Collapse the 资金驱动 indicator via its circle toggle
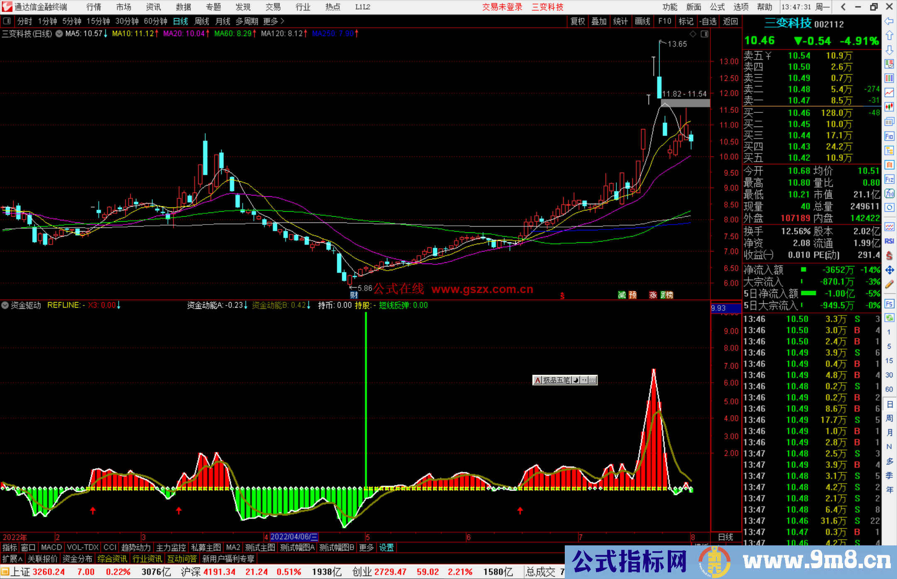Screen dimensions: 897x579 click(x=5, y=305)
